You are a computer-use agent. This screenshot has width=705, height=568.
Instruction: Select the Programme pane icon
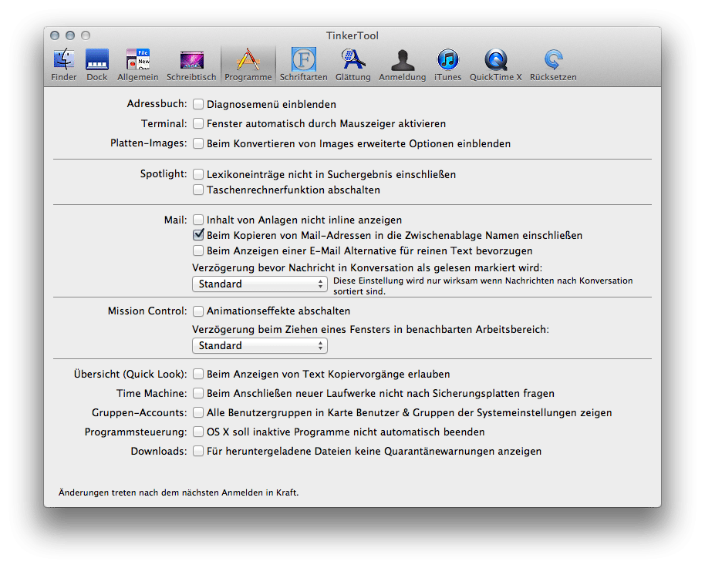coord(248,64)
